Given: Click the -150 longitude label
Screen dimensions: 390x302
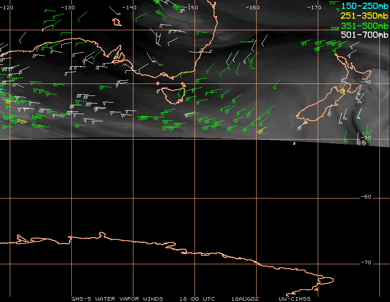Looking at the screenshot, I should tap(191, 8).
